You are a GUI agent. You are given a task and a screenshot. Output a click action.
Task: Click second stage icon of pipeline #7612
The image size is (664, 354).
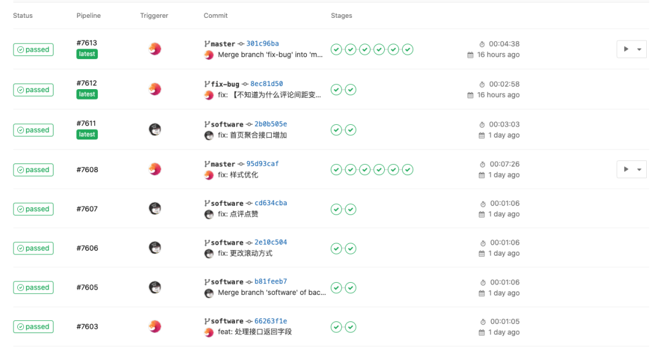[x=350, y=90]
